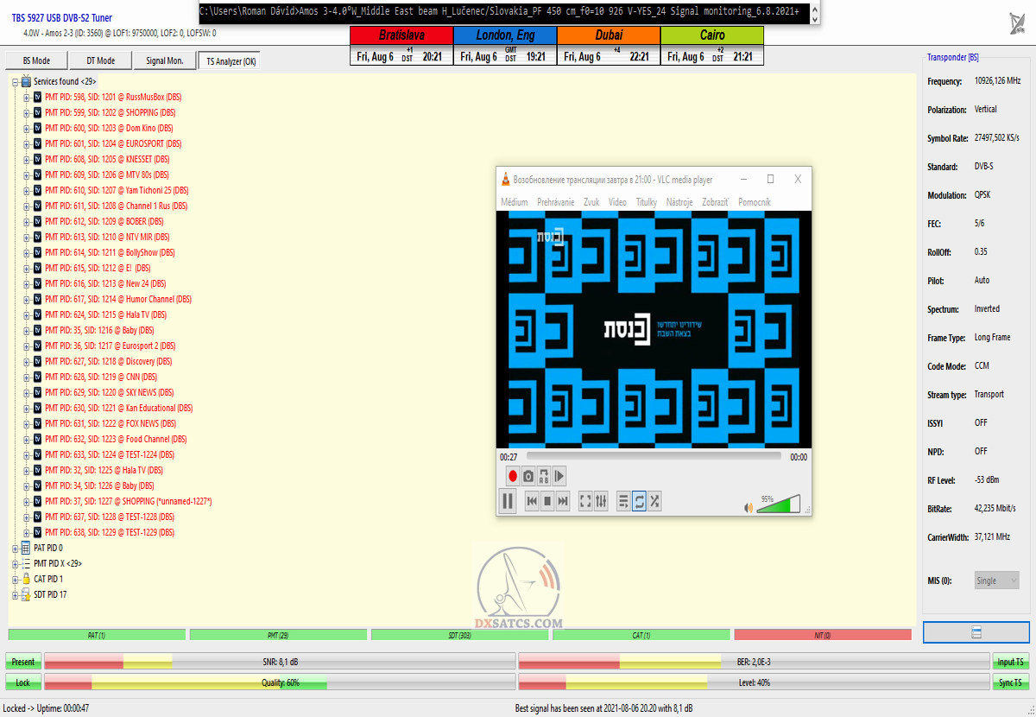Open the Video menu in VLC
Screen dimensions: 1036x717
click(x=617, y=202)
